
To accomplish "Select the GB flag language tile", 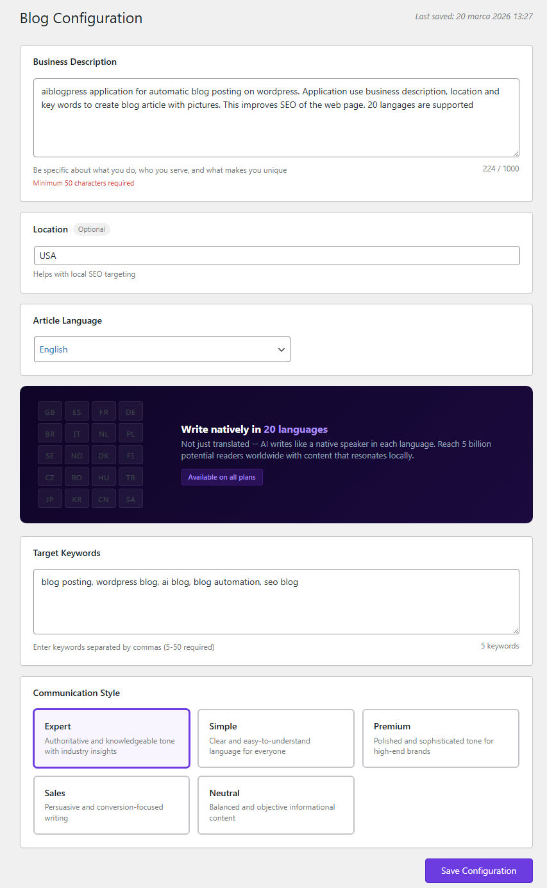I will tap(49, 411).
